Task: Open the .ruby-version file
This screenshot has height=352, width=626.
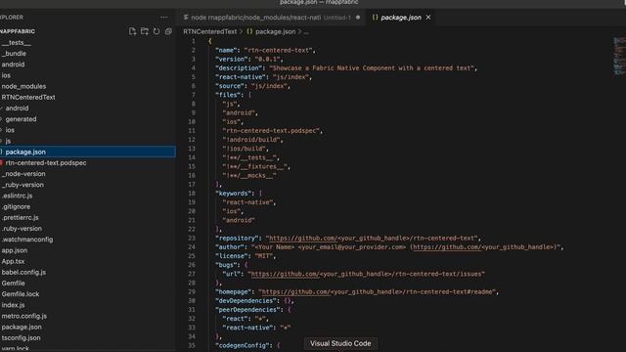Action: pyautogui.click(x=22, y=229)
